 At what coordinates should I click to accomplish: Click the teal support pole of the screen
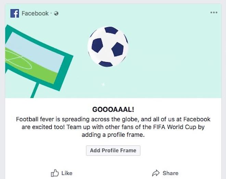pyautogui.click(x=35, y=90)
